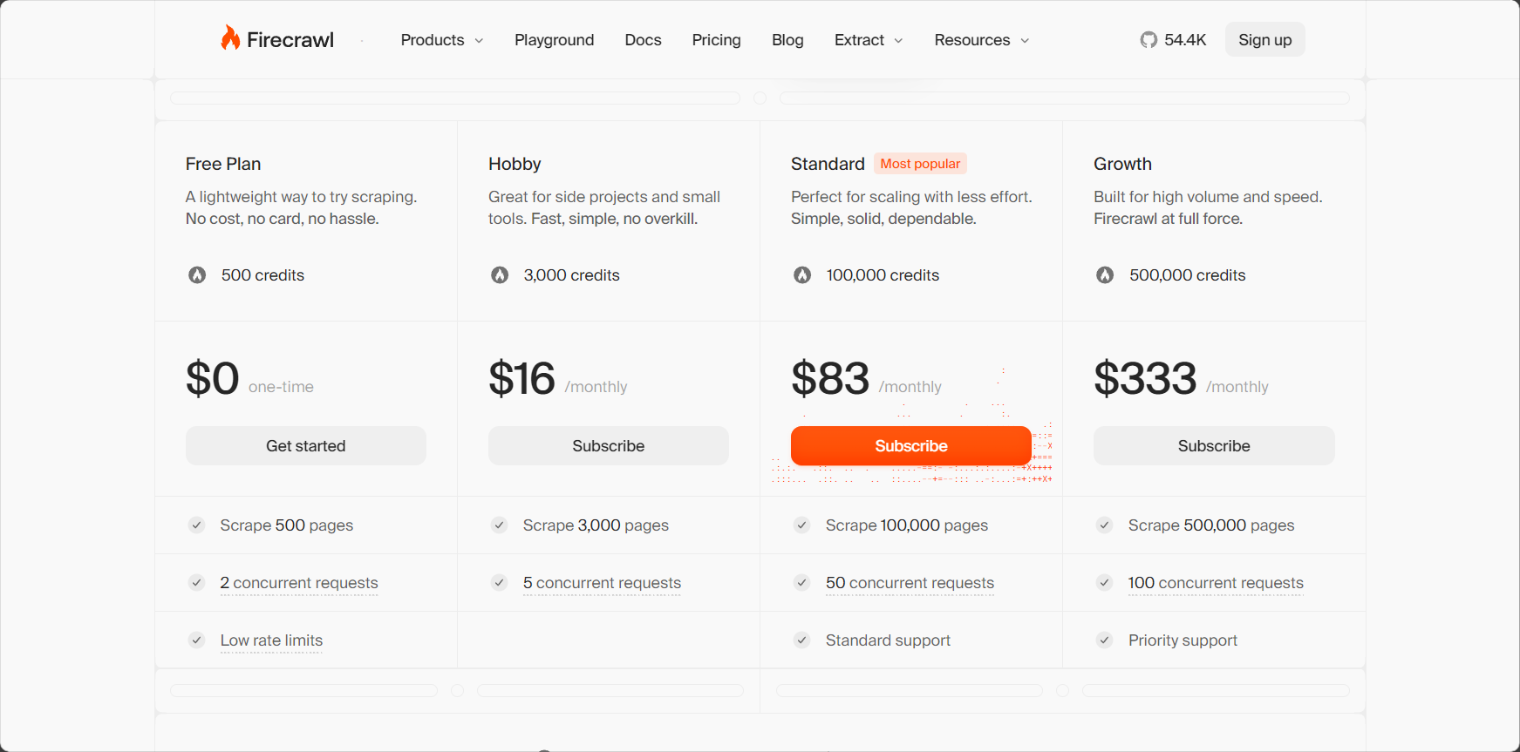Image resolution: width=1520 pixels, height=752 pixels.
Task: Click the Sign up button
Action: coord(1264,40)
